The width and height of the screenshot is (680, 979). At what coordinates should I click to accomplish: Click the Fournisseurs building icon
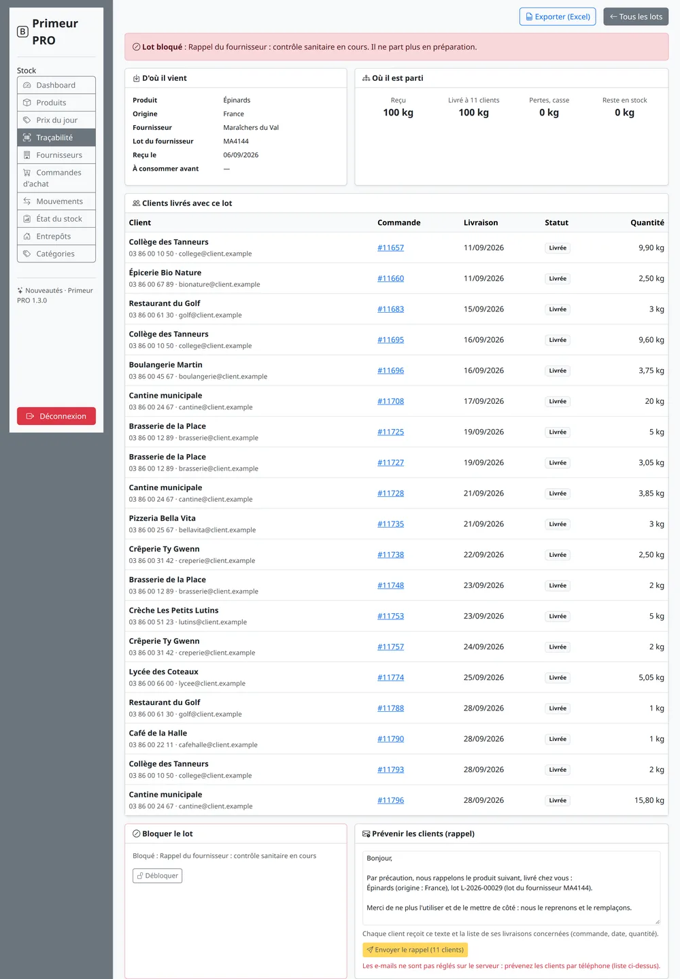tap(27, 155)
